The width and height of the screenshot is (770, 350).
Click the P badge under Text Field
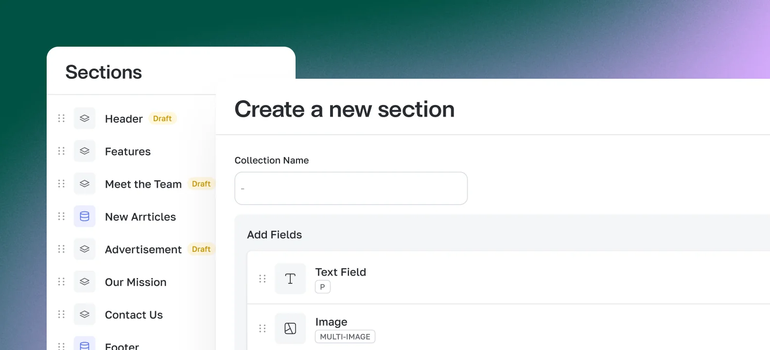point(322,287)
